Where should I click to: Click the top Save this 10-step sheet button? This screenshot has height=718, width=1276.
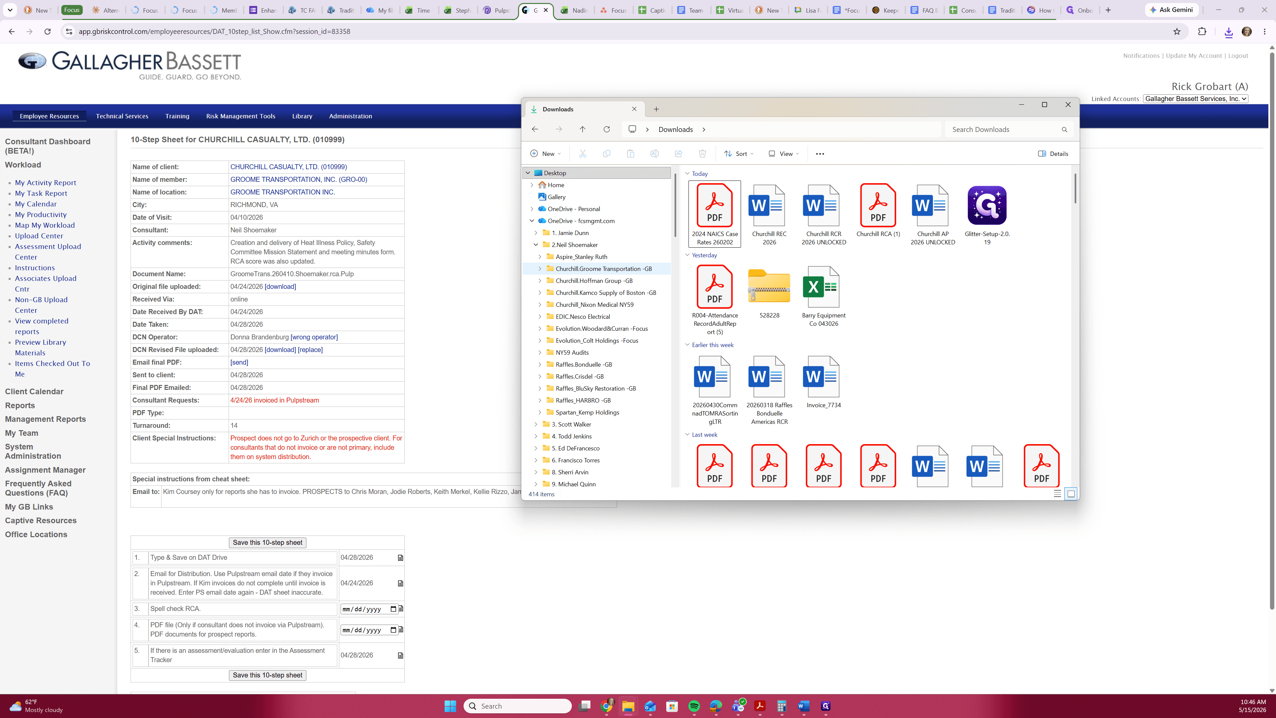(267, 542)
